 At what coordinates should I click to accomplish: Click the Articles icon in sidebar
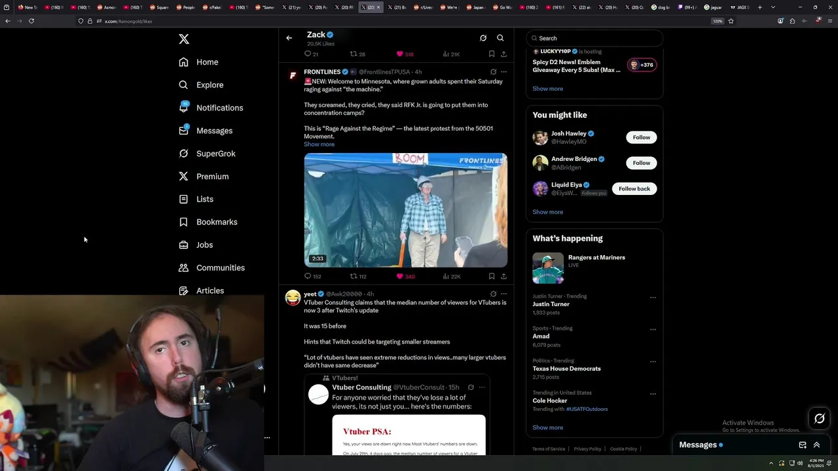[x=183, y=290]
